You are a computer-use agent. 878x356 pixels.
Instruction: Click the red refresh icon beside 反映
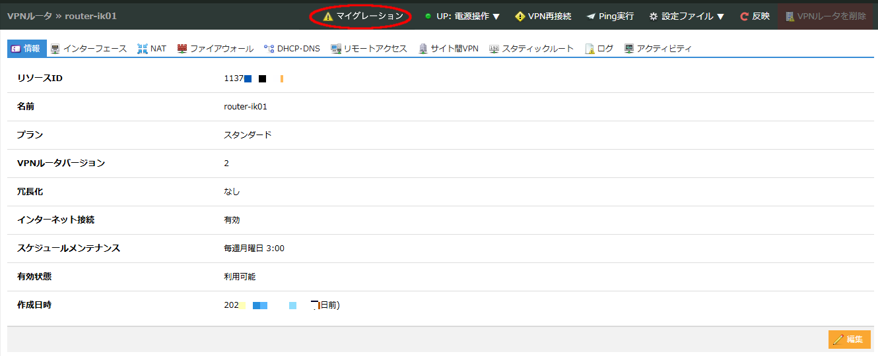(x=744, y=16)
